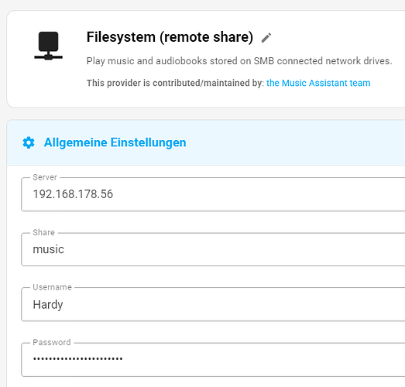
Task: Click the contributed/maintained by text
Action: coord(175,83)
